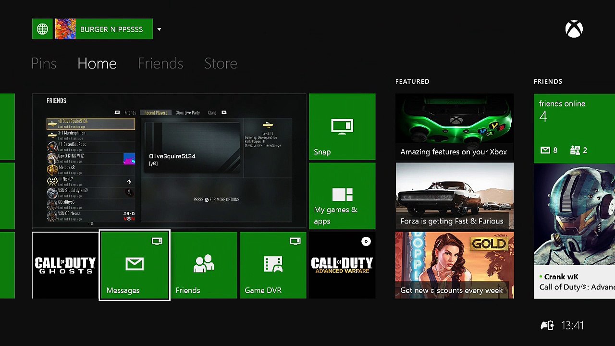
Task: Select the OliveSquire5134 player card
Action: (x=192, y=147)
